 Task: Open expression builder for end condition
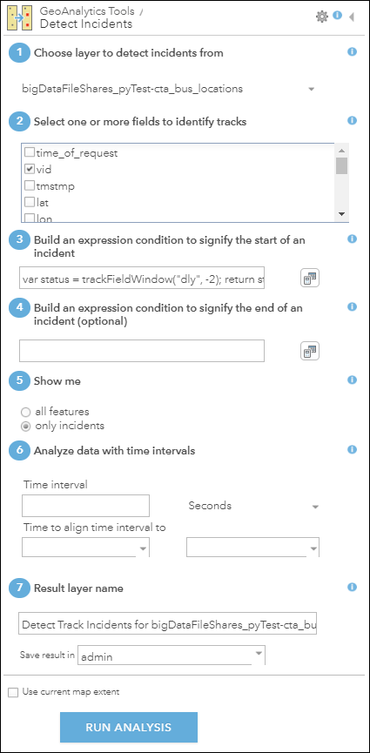click(310, 351)
